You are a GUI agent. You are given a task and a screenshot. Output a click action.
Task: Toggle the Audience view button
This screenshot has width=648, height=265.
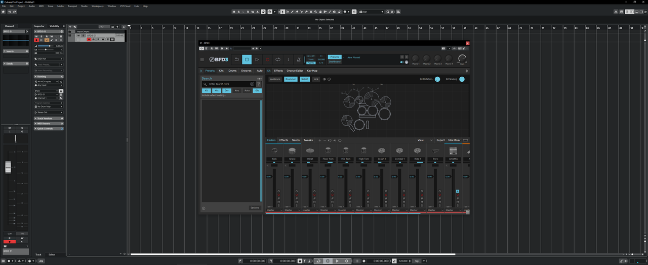click(275, 79)
